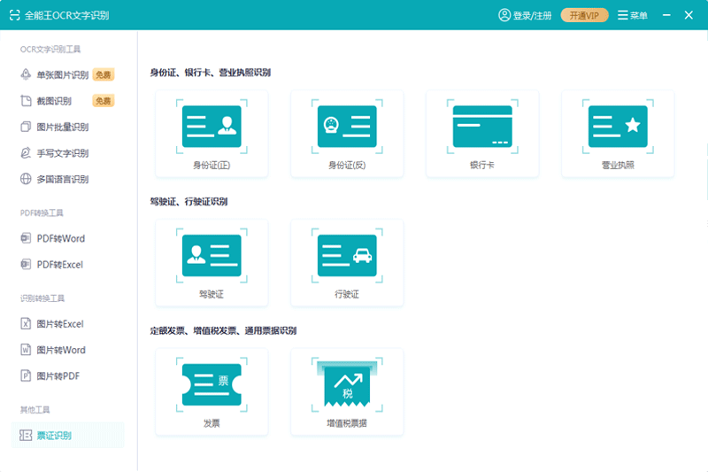
Task: Select 多国语言识别 multi-language recognition
Action: tap(62, 180)
